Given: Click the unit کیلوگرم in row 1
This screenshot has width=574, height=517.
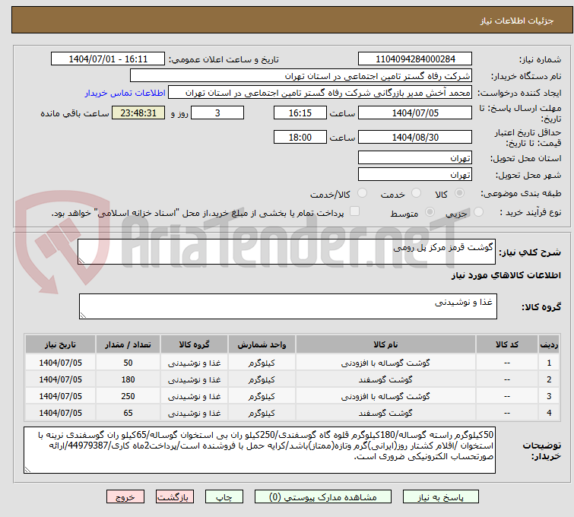Looking at the screenshot, I should pos(262,363).
